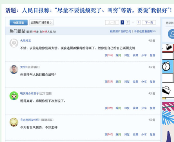The height and width of the screenshot is (142, 174).
Task: Click comment text 你觉得叫人民日报合适吗
Action: 38,74
